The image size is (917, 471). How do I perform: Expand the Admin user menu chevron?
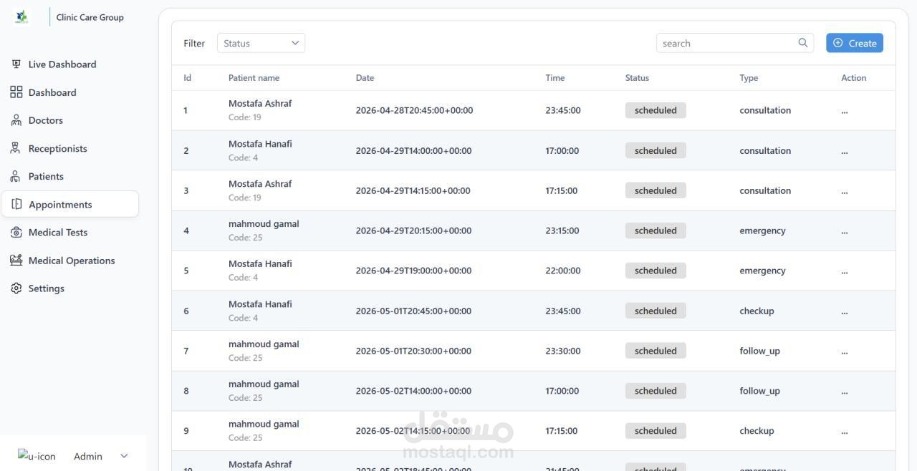(x=124, y=456)
